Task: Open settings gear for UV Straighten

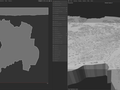Action: [66, 33]
